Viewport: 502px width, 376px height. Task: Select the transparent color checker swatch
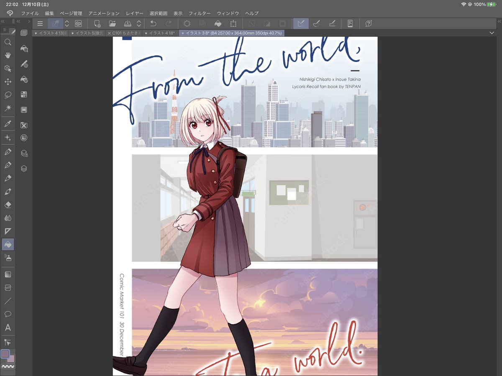(x=8, y=366)
